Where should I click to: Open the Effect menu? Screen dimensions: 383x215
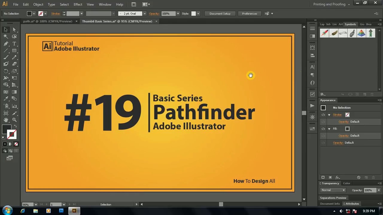(78, 4)
